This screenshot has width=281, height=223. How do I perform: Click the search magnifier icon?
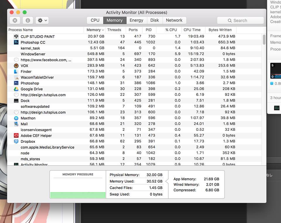tap(229, 20)
